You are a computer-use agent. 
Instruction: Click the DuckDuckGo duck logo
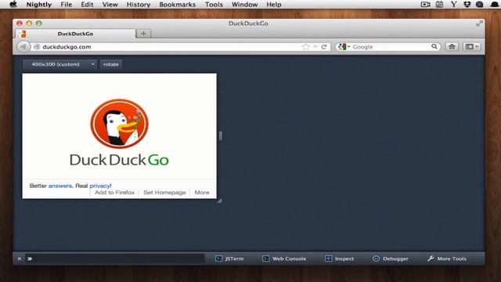(119, 124)
